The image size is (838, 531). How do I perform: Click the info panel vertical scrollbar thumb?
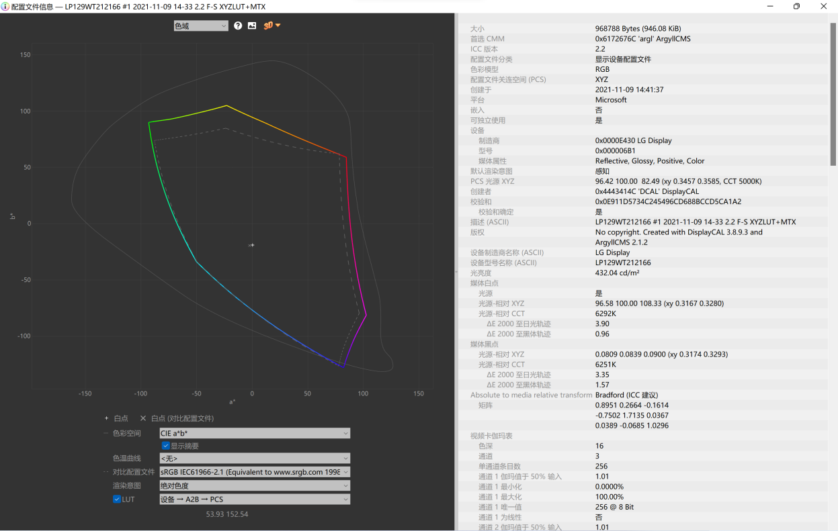(x=833, y=94)
